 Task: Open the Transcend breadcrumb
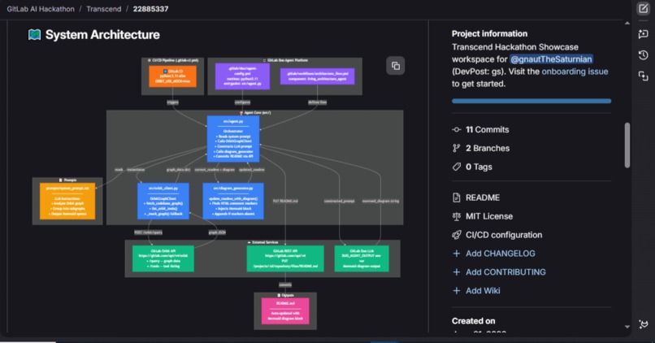pos(103,9)
